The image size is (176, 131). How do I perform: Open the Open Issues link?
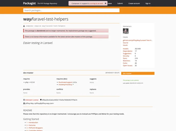(x=128, y=65)
